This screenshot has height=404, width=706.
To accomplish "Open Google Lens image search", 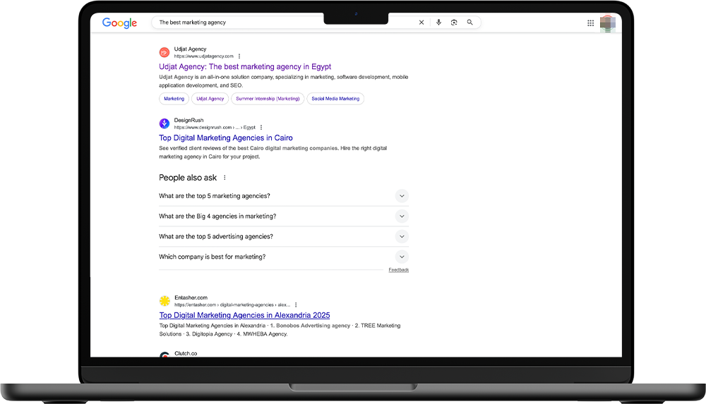I will pyautogui.click(x=454, y=23).
